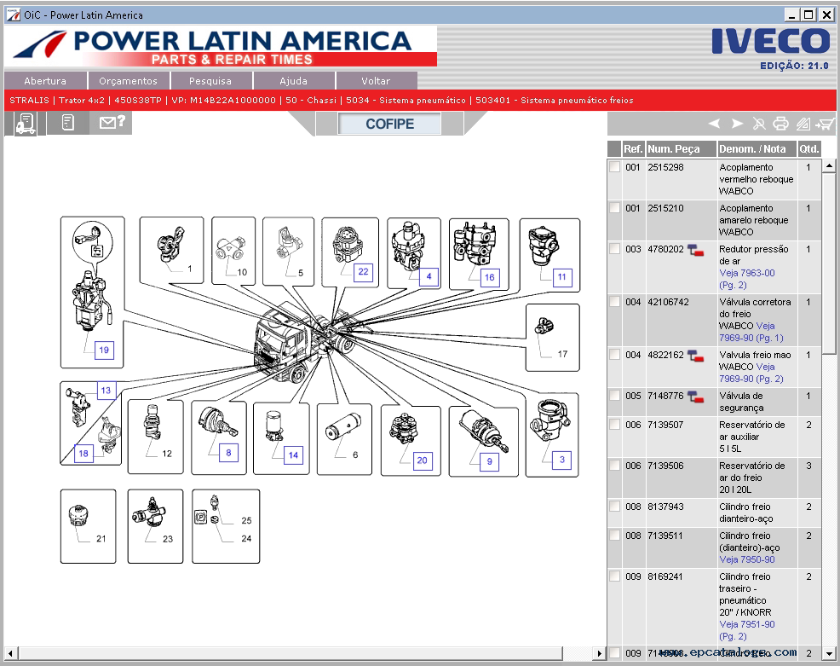Click blue callout number 3 in the diagram
Viewport: 840px width, 666px height.
coord(562,460)
